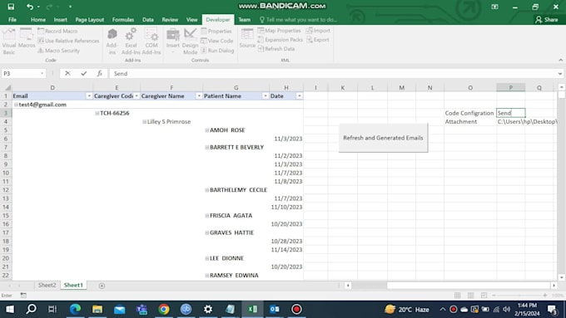Switch to the Review tab
This screenshot has height=318, width=566.
170,19
